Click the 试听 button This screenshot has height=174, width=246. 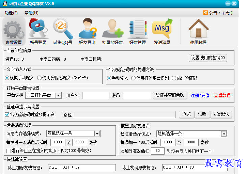202,114
